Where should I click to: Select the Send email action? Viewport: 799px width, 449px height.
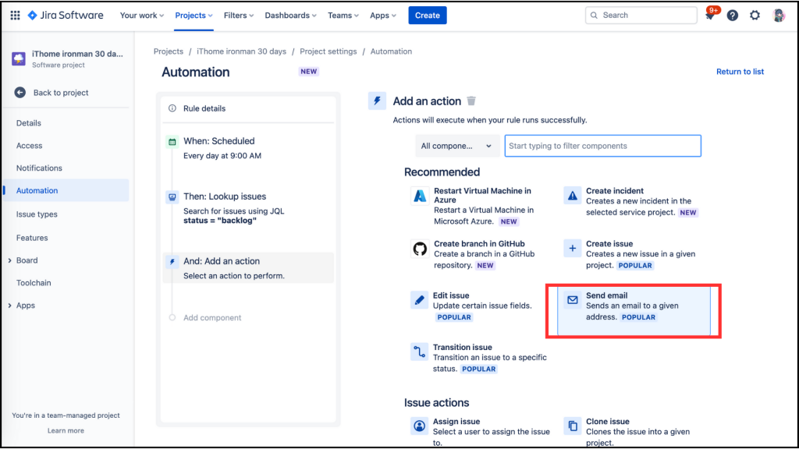[634, 311]
